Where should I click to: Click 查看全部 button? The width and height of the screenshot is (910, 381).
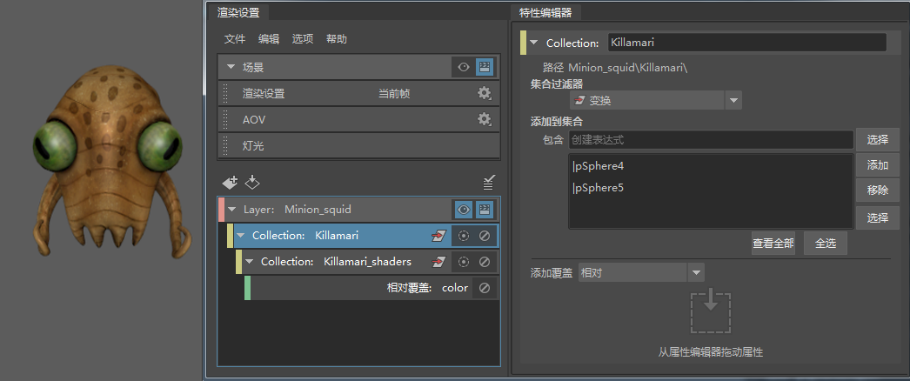[773, 243]
